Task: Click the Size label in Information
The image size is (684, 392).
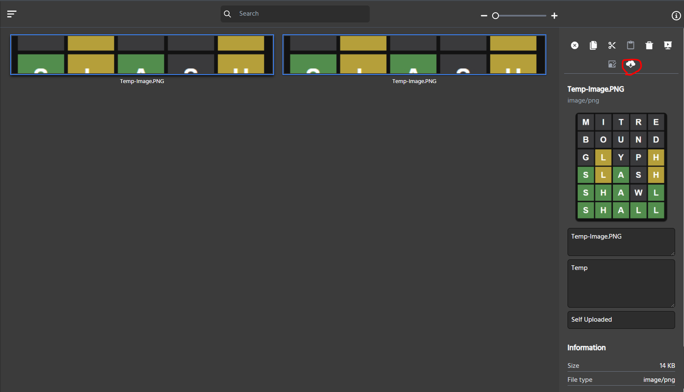Action: (x=573, y=365)
